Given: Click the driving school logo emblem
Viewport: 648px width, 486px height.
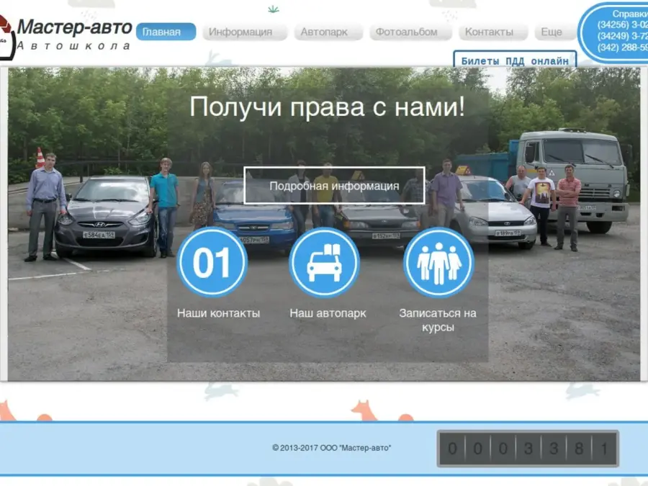Looking at the screenshot, I should [x=6, y=36].
